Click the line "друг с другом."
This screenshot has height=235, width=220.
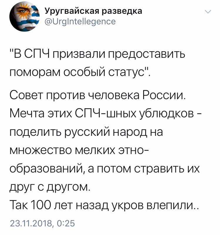click(x=50, y=188)
